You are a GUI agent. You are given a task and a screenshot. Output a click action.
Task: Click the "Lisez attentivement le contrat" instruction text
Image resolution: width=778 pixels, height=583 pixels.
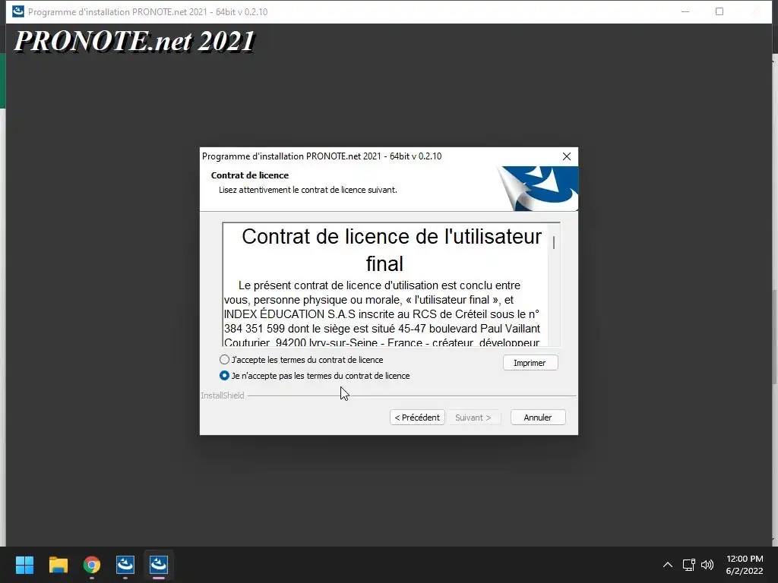tap(308, 190)
